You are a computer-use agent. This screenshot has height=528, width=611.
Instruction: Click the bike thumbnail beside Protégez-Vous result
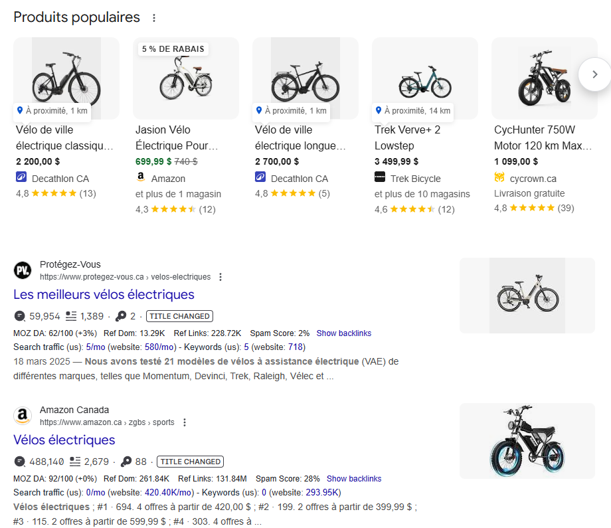[527, 296]
